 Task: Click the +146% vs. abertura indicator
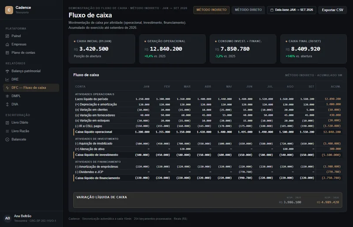[299, 56]
